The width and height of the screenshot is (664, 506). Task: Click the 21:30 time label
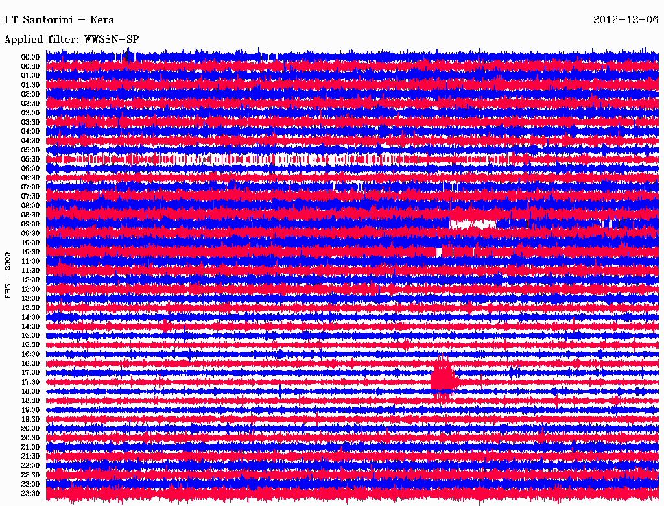30,457
